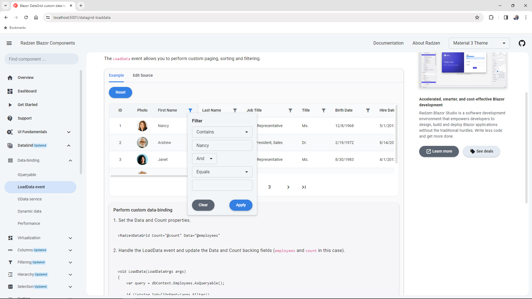The image size is (532, 299).
Task: Click the GitHub icon in header
Action: [522, 43]
